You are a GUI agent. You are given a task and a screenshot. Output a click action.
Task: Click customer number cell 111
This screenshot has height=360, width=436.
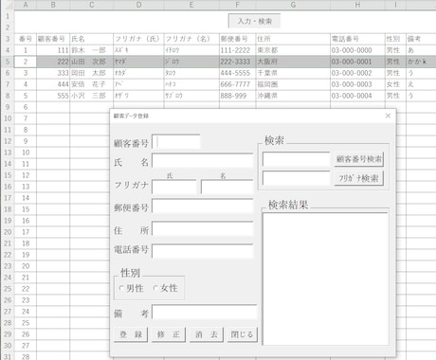pyautogui.click(x=53, y=50)
